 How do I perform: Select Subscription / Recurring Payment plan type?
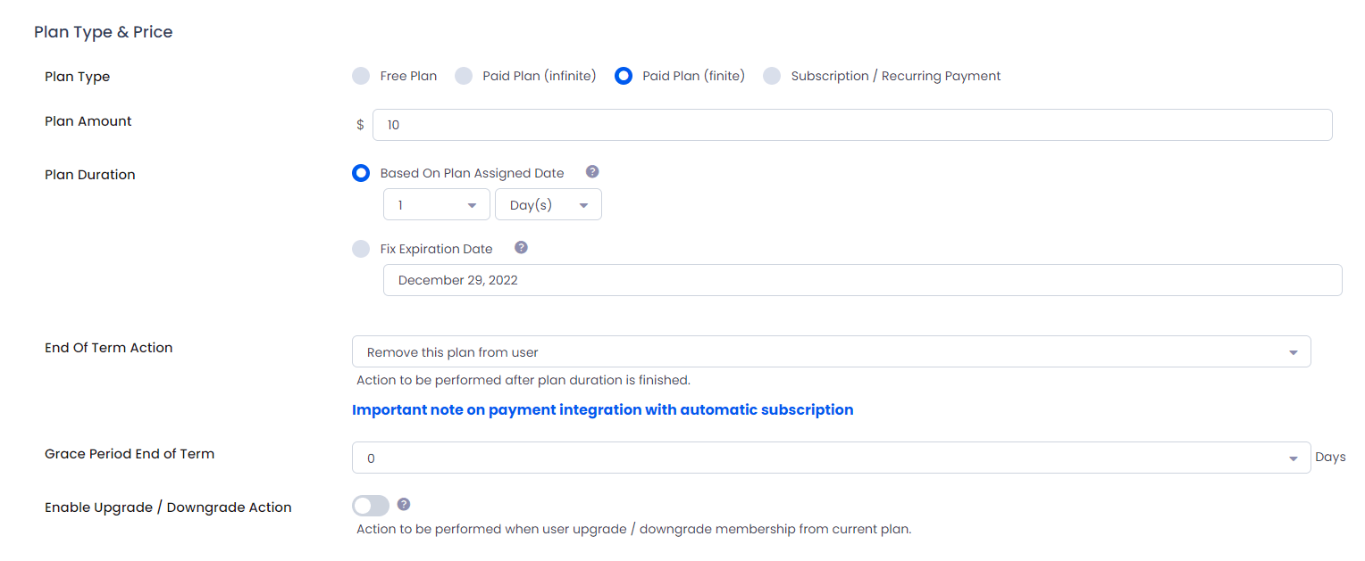pyautogui.click(x=772, y=76)
